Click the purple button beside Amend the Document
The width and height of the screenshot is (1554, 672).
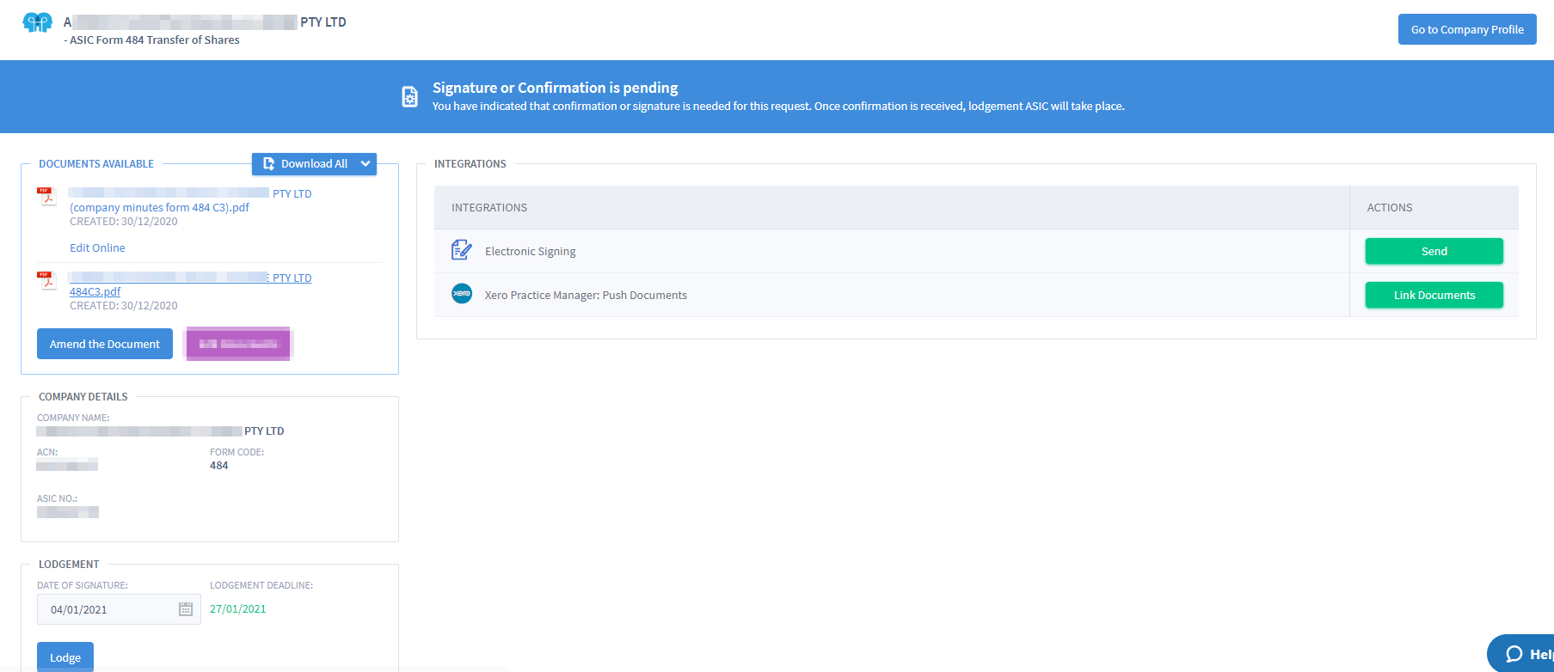[238, 344]
